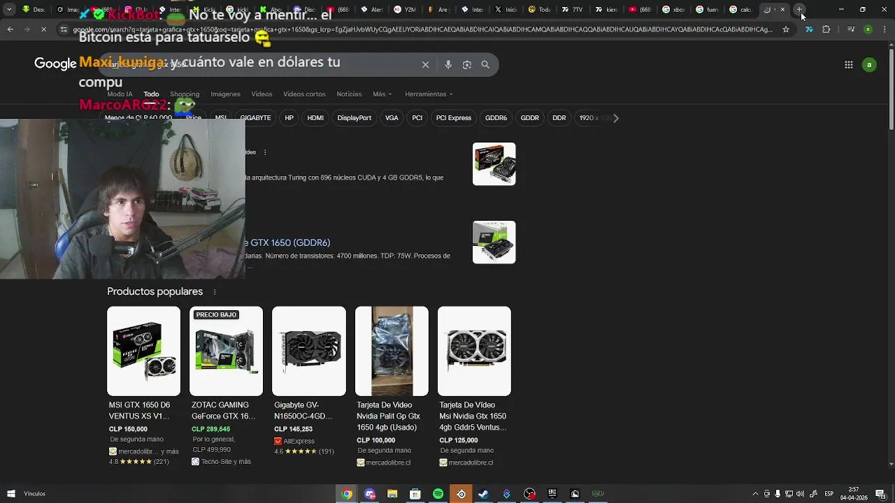895x503 pixels.
Task: Select the Todo results tab
Action: tap(151, 94)
